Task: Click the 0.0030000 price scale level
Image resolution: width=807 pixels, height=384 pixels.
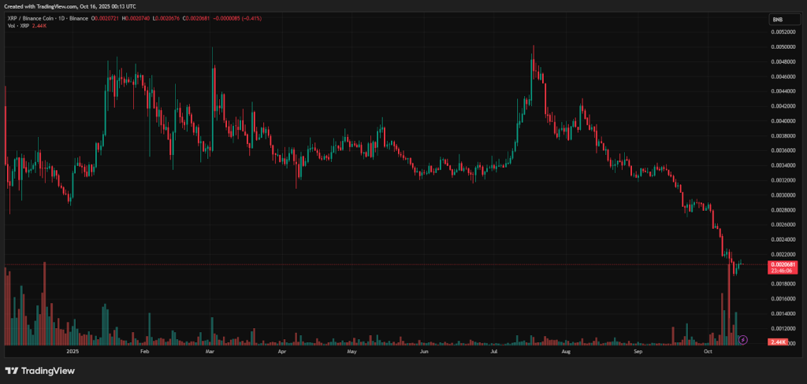Action: (783, 195)
